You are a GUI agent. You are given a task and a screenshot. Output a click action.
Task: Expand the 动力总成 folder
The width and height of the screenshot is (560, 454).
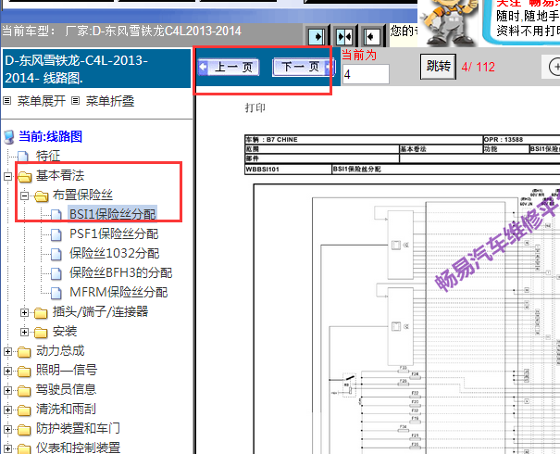(7, 351)
